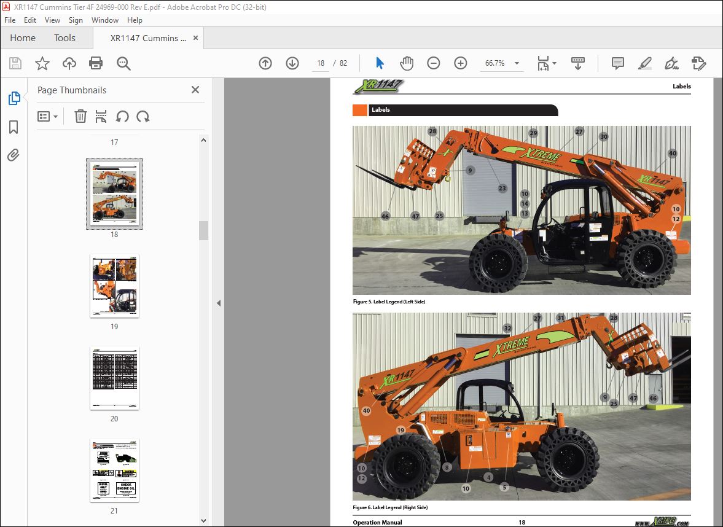Select the XR1147 Cummins document tab
723x527 pixels.
[148, 38]
